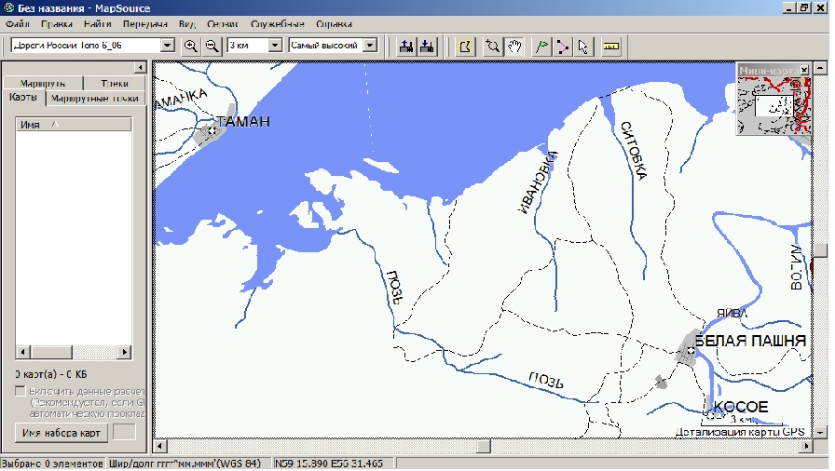The image size is (835, 471).
Task: Pick the arrow selection tool
Action: tap(583, 46)
